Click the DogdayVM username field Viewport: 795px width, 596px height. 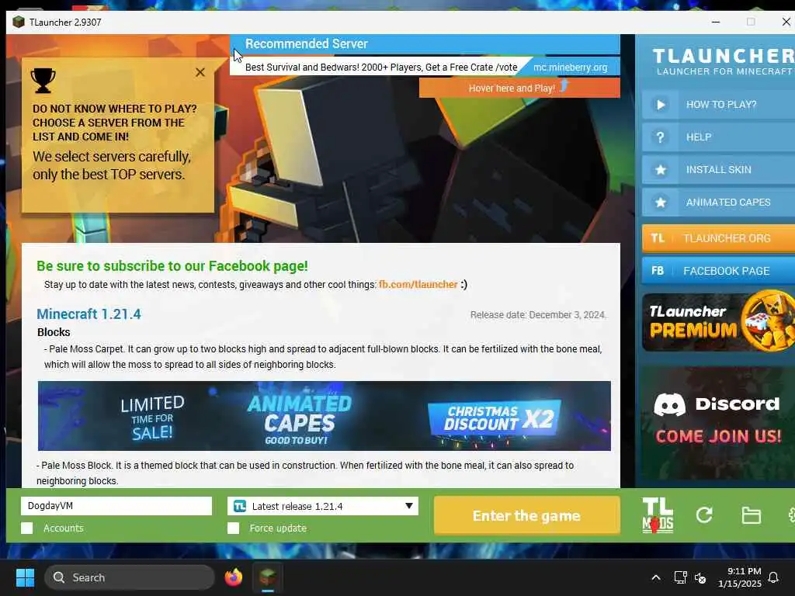click(x=116, y=506)
